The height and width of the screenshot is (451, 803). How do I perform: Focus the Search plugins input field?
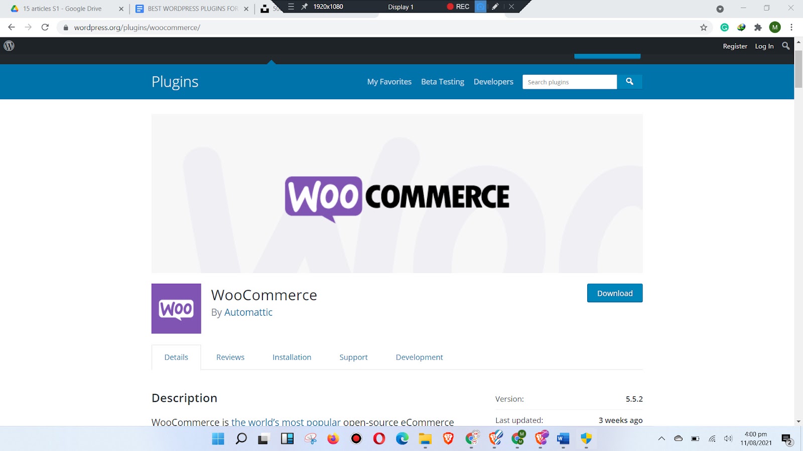pyautogui.click(x=570, y=82)
